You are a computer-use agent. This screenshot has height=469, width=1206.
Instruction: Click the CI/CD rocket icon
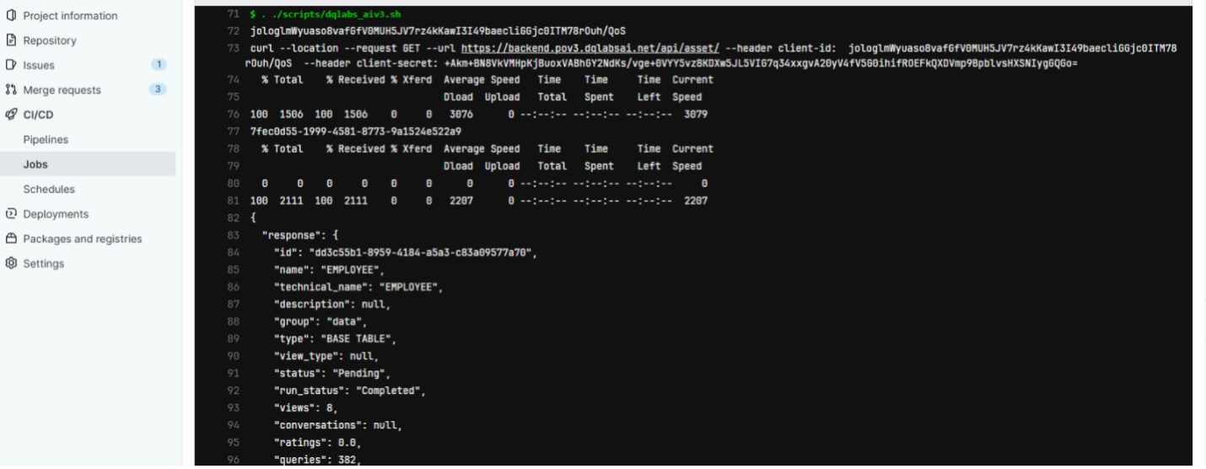[11, 115]
